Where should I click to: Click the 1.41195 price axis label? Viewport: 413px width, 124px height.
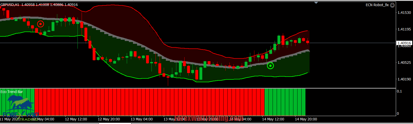pyautogui.click(x=404, y=29)
